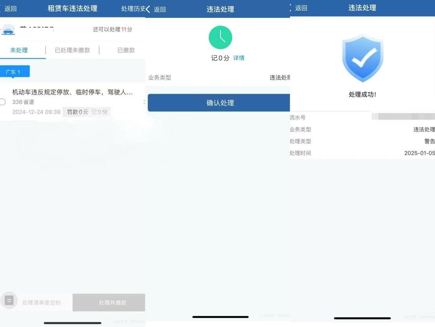This screenshot has width=435, height=327.
Task: Expand violation details with the right chevron
Action: coord(144,102)
